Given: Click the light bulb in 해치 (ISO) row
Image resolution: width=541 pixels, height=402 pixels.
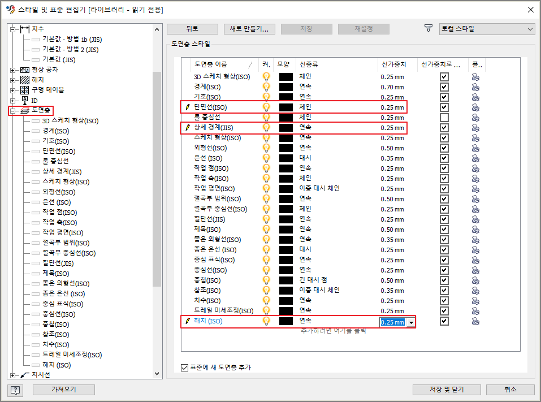Looking at the screenshot, I should coord(266,321).
